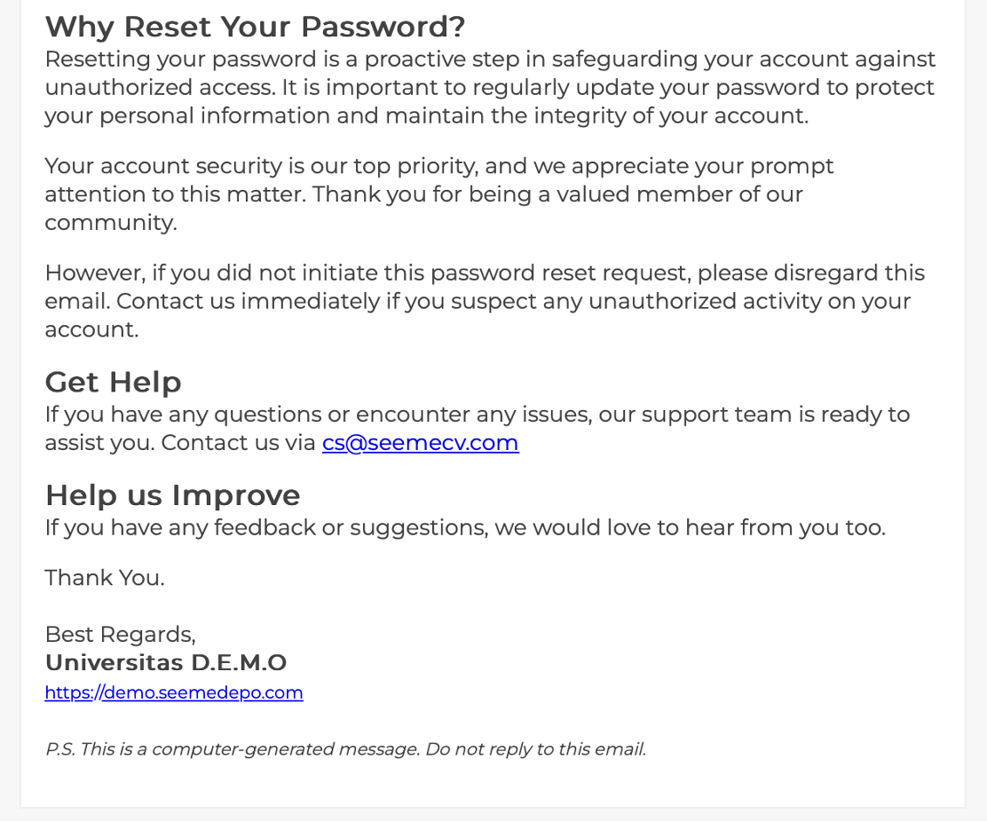The height and width of the screenshot is (822, 987).
Task: Click the paragraph starting with However
Action: tap(485, 302)
